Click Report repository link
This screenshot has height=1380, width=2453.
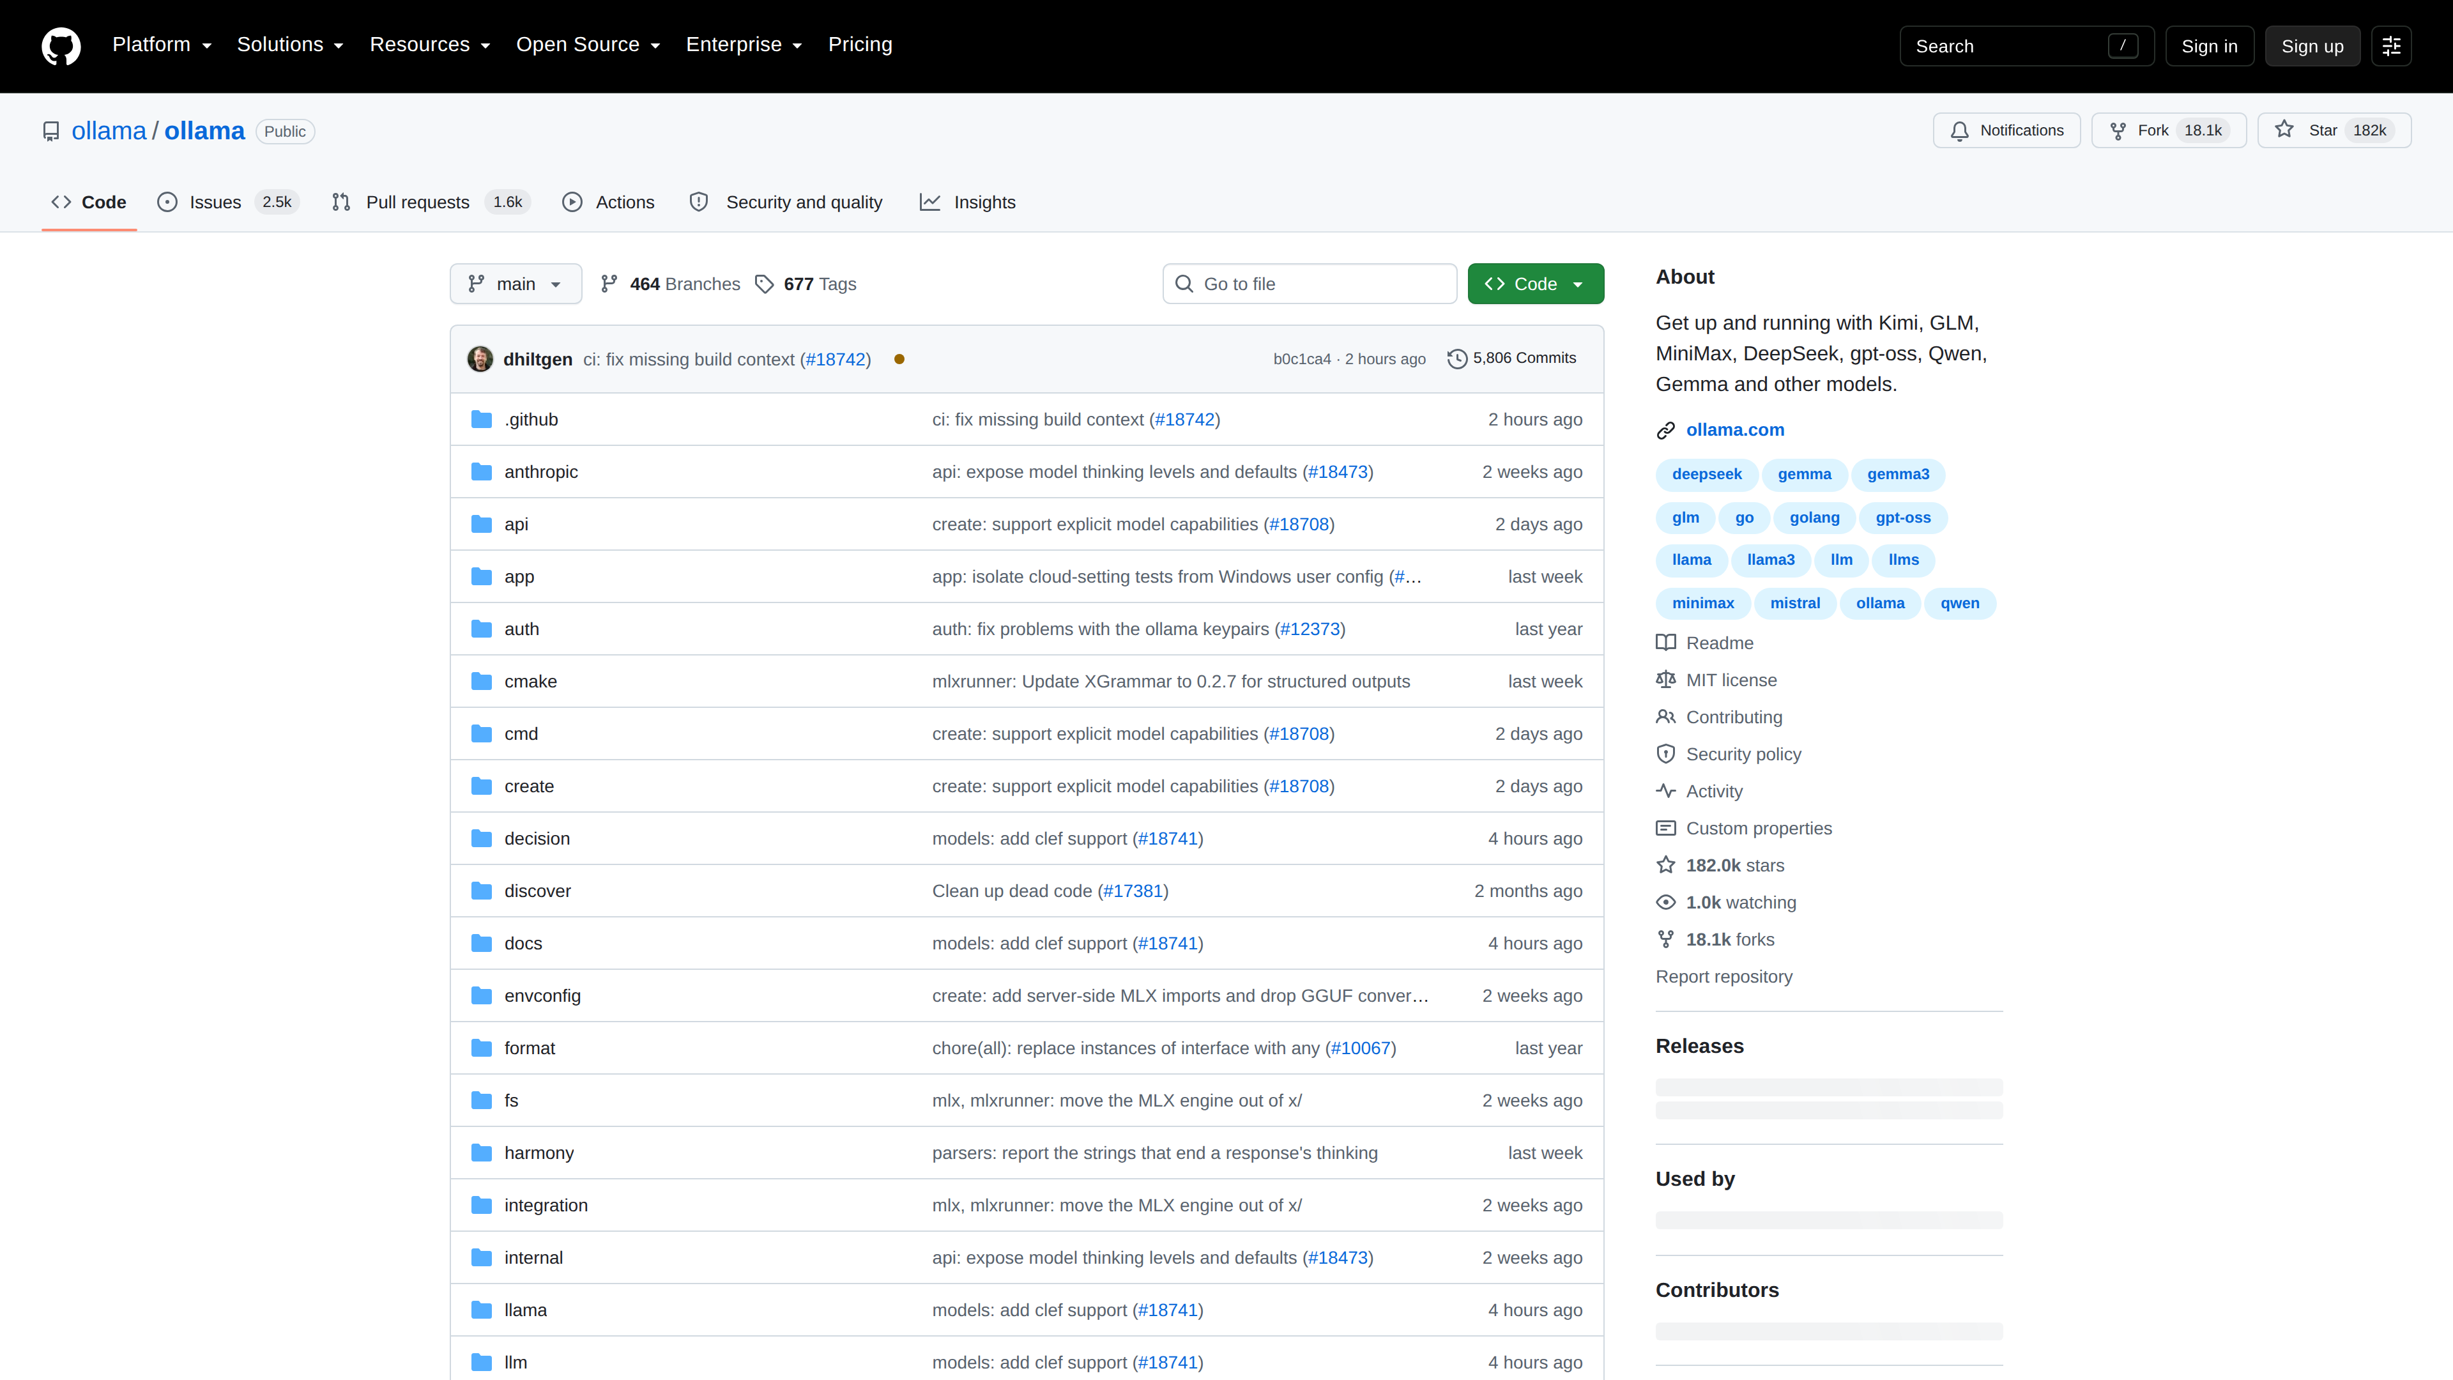click(x=1723, y=977)
